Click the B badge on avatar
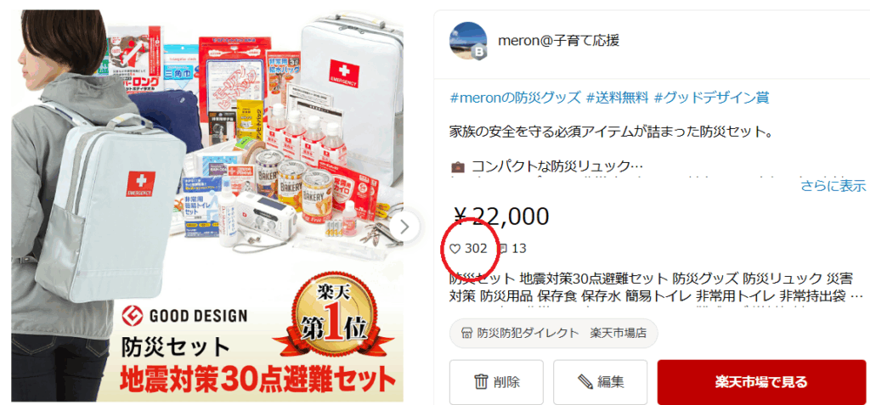 click(x=477, y=53)
